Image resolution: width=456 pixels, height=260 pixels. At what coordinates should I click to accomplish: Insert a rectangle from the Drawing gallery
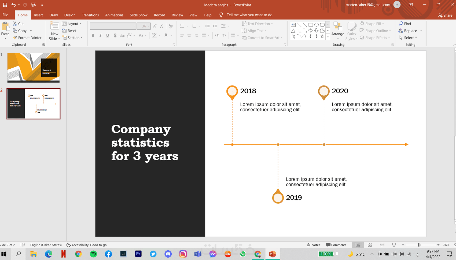[310, 24]
